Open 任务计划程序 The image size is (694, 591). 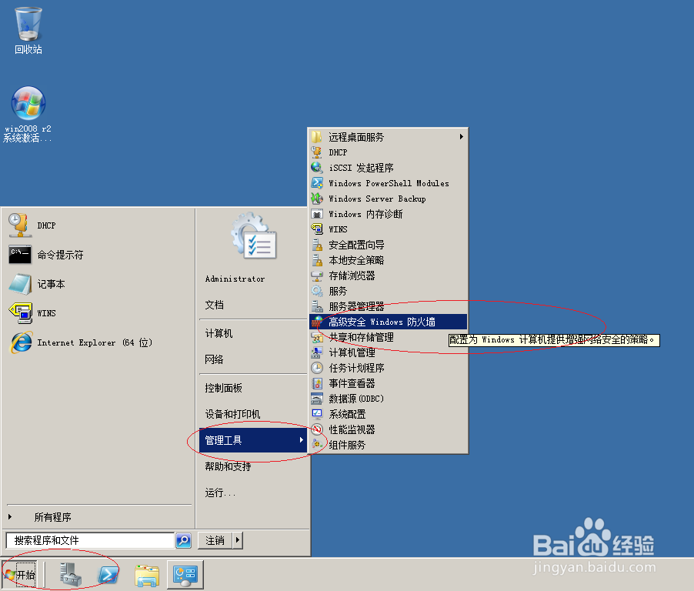click(388, 368)
